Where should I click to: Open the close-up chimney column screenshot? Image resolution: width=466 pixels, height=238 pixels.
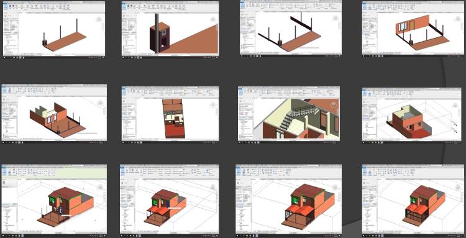[170, 29]
